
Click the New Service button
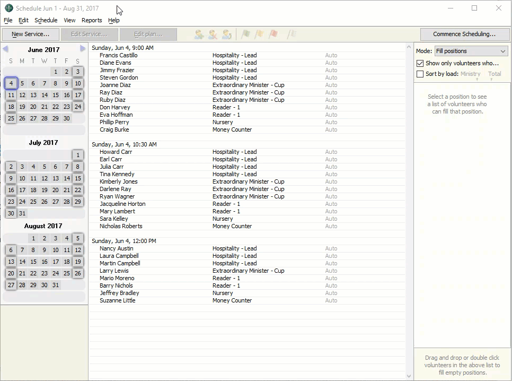[x=30, y=34]
